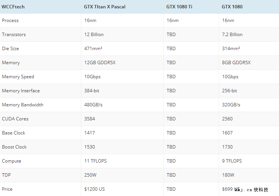Select the 12GB GDDR5X memory cell
The width and height of the screenshot is (279, 196).
pos(100,63)
